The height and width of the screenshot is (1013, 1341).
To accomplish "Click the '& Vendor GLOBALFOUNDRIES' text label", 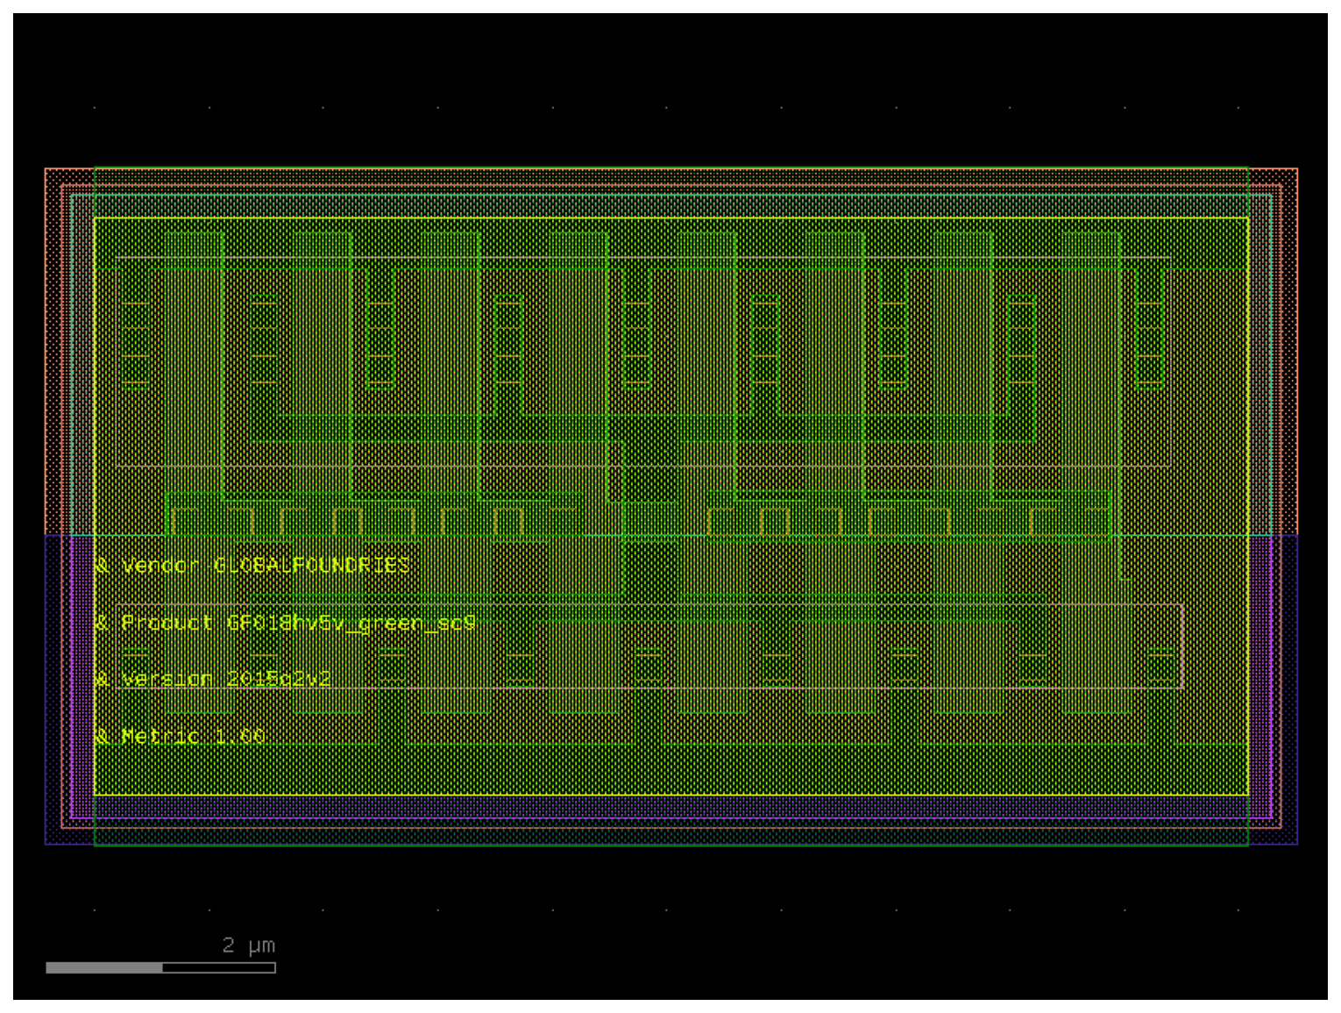I will coord(252,566).
